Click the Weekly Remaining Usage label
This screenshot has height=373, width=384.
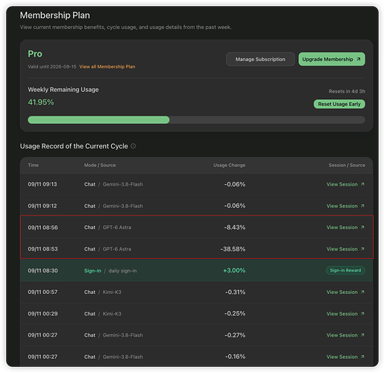(63, 90)
